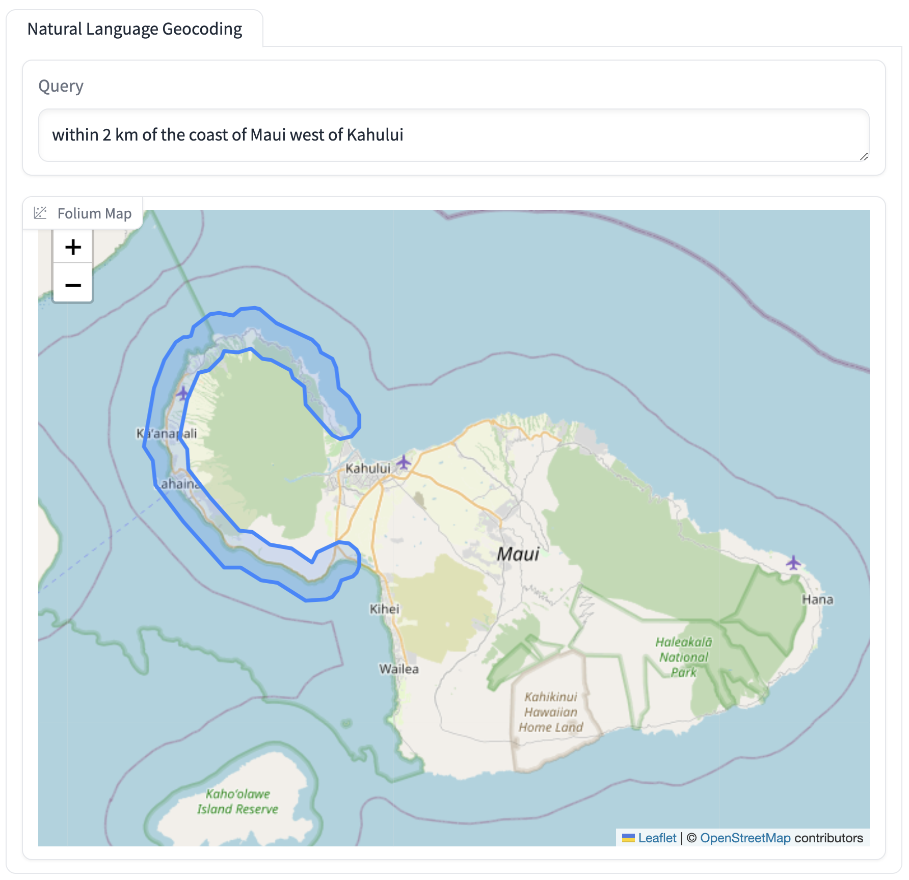
Task: Open the OpenStreetMap contributors link
Action: [x=746, y=838]
